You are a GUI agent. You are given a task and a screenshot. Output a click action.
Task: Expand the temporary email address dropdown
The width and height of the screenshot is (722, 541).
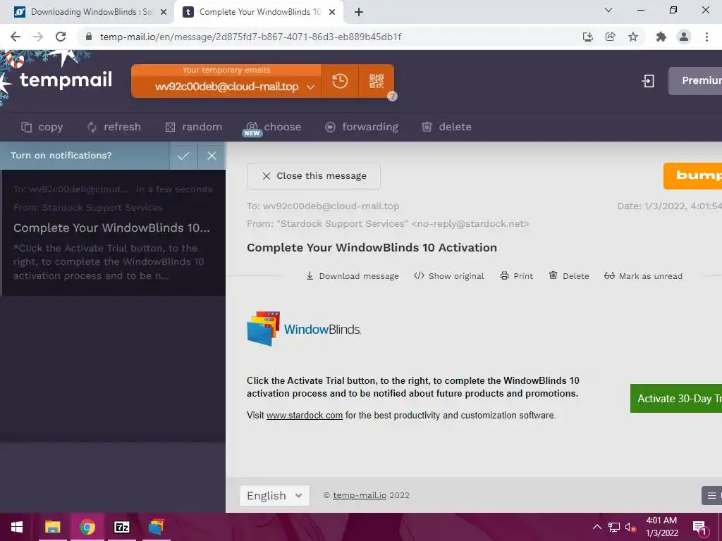(310, 87)
